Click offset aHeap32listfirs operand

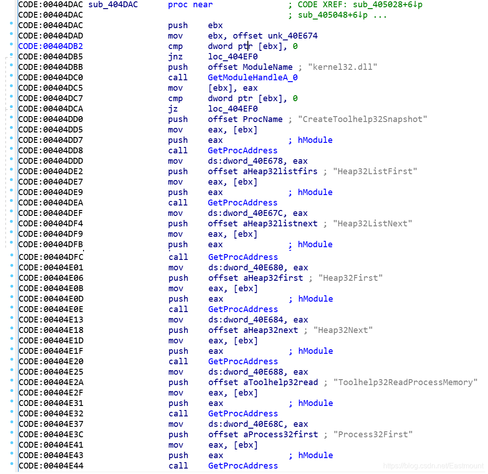(263, 171)
